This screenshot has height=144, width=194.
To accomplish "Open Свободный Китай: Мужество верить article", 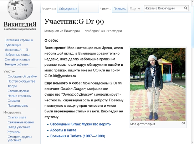I will click(80, 124).
